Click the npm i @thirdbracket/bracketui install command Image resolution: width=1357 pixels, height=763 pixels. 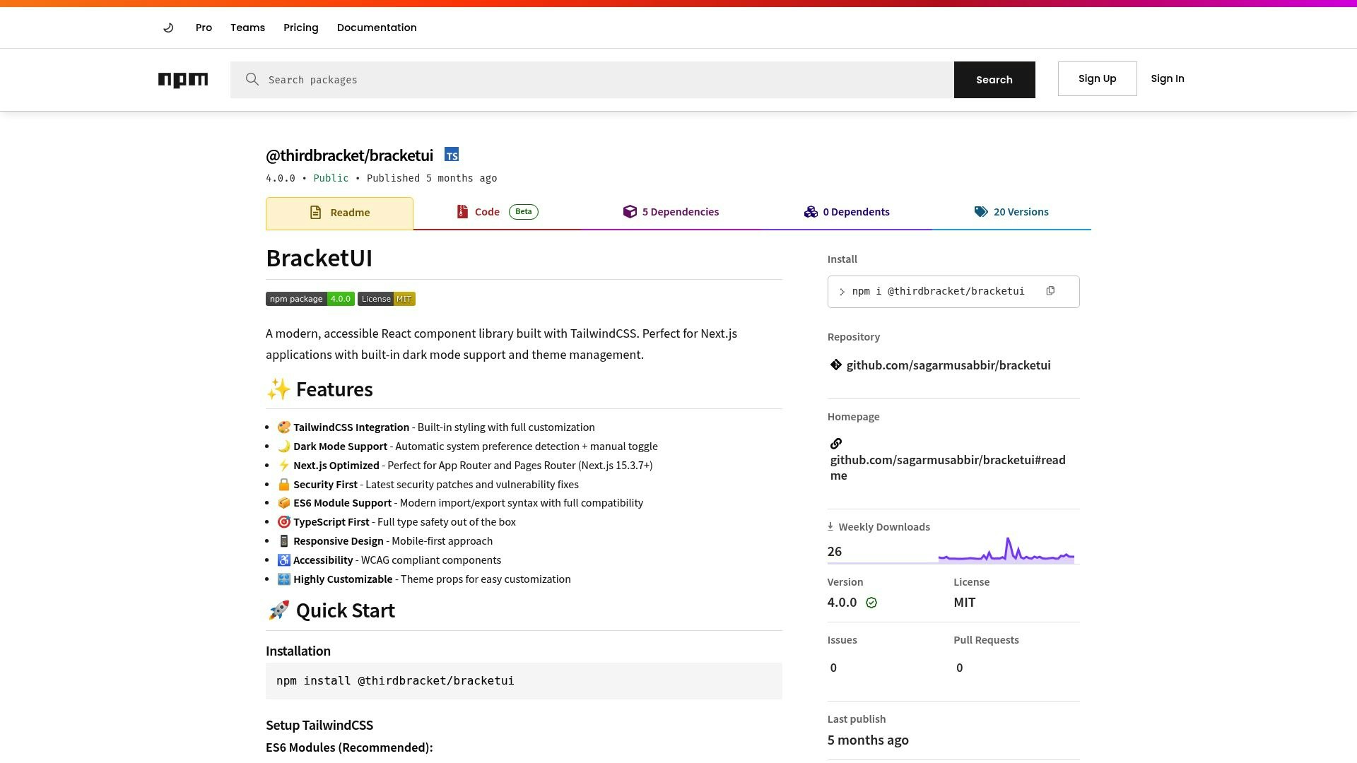click(x=938, y=291)
